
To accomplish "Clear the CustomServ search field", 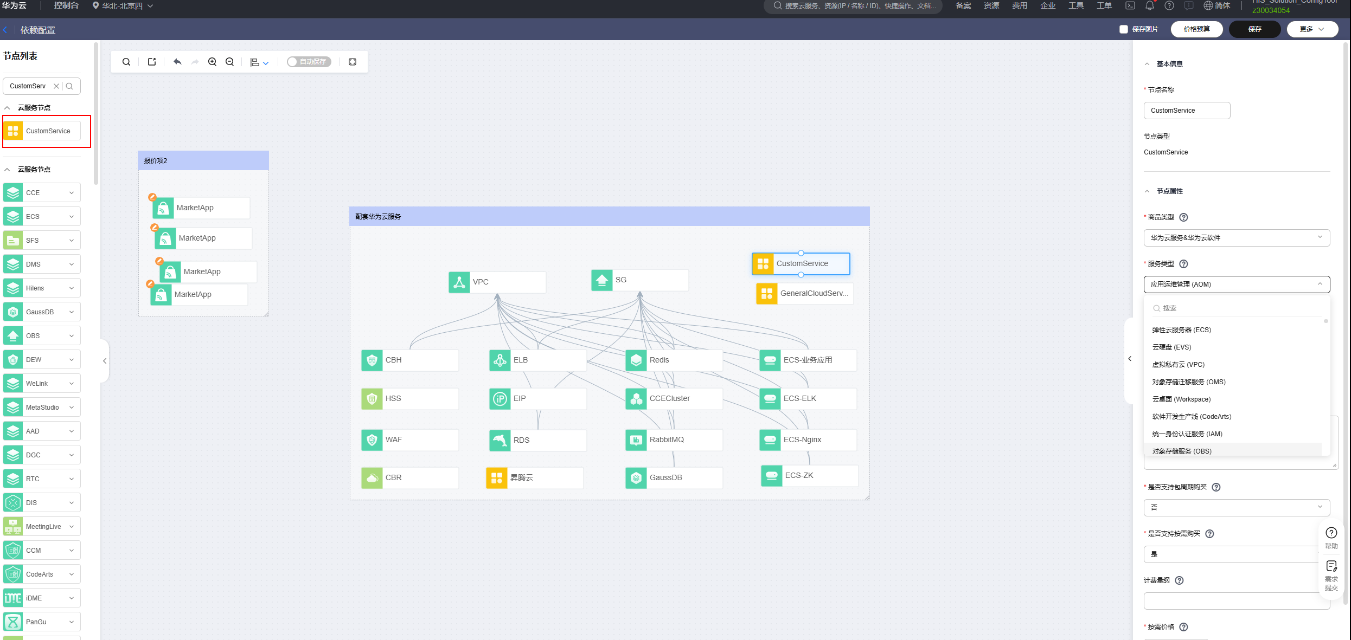I will (x=56, y=86).
